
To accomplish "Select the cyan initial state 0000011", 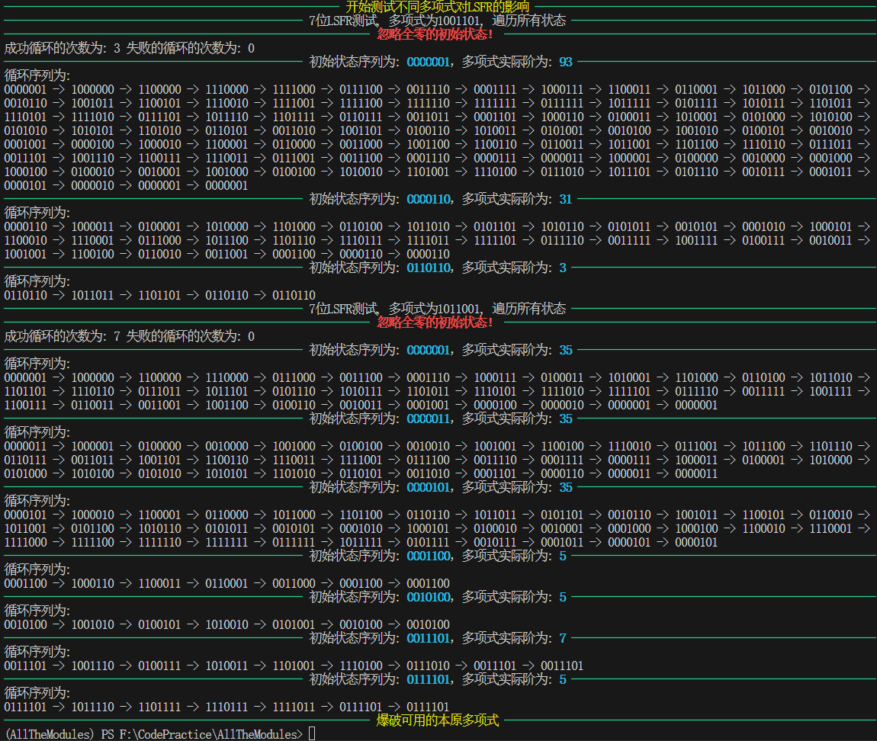I will pos(428,419).
